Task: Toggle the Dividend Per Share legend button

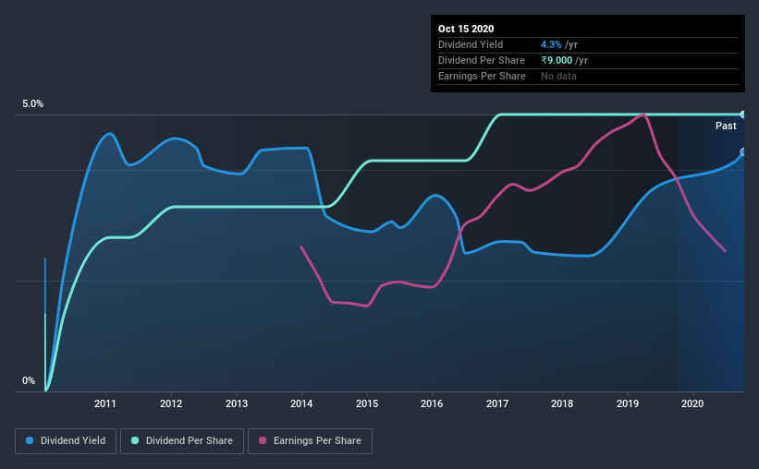Action: point(182,441)
